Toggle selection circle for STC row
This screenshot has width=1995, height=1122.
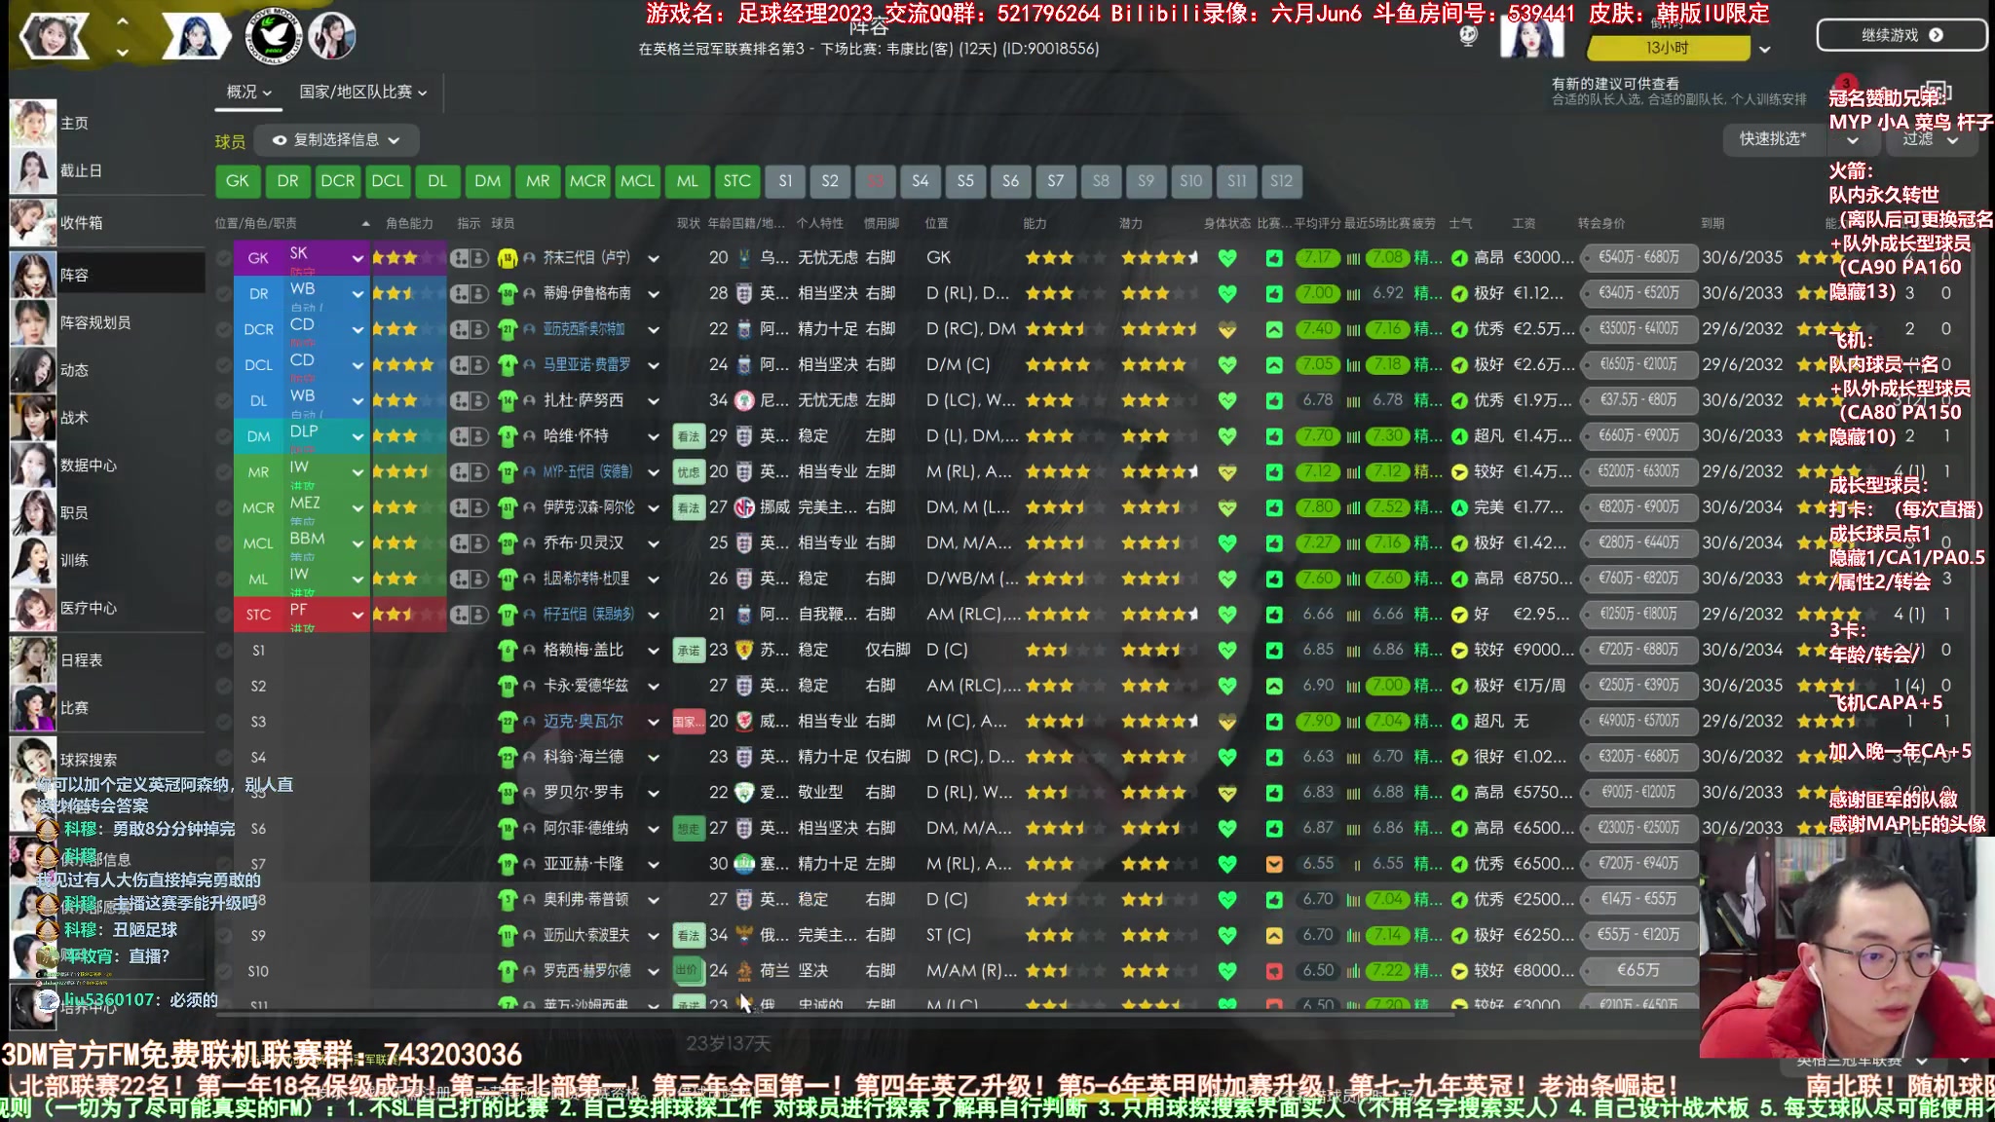(224, 615)
